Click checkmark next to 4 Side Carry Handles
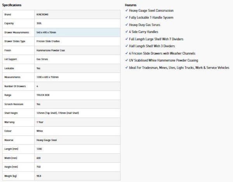Screen dimensions: 233x182 point(127,32)
